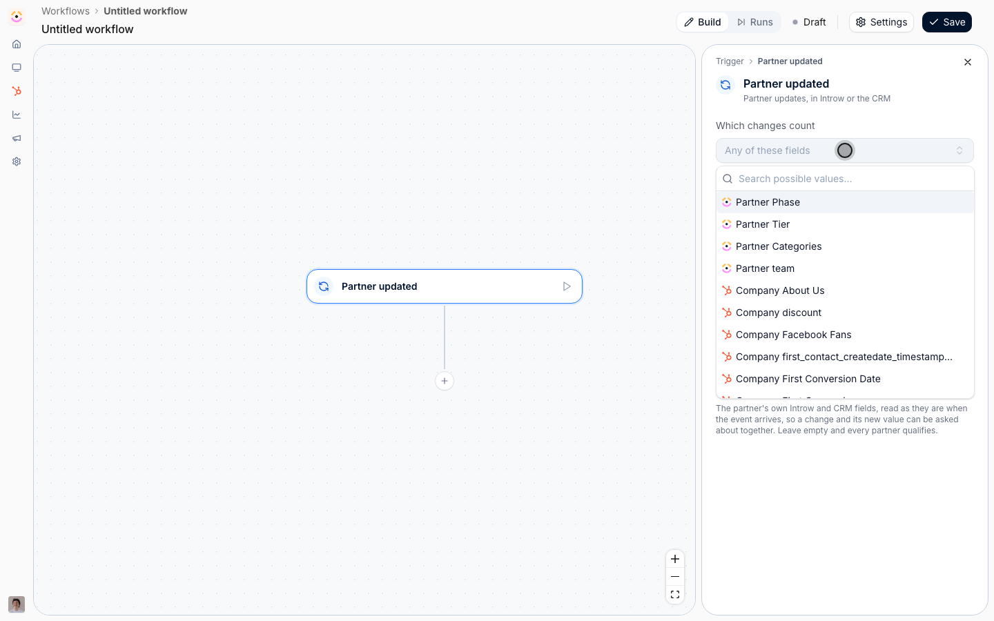Switch to the Build tab
The width and height of the screenshot is (994, 621).
(703, 22)
